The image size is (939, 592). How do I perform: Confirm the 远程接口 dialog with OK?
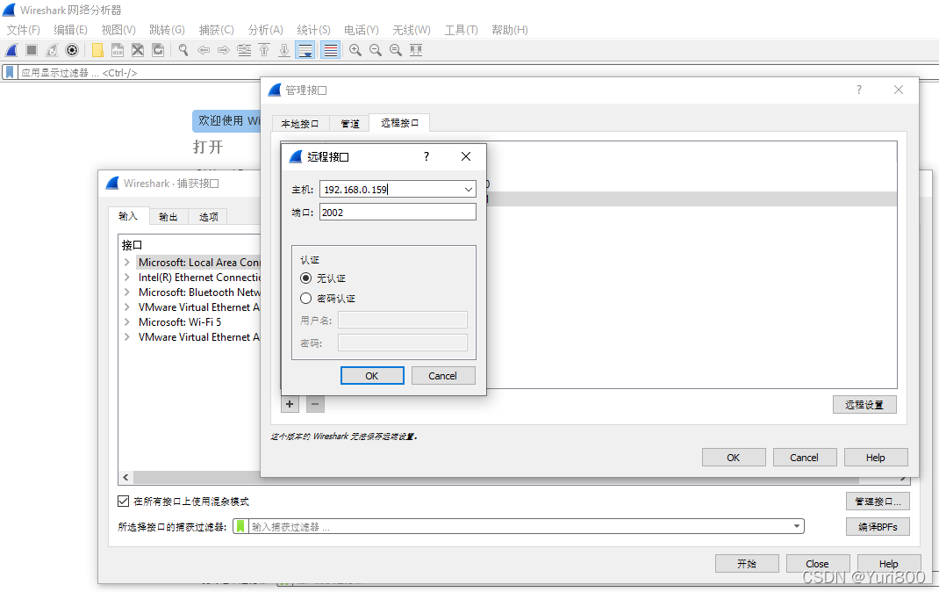(x=372, y=376)
